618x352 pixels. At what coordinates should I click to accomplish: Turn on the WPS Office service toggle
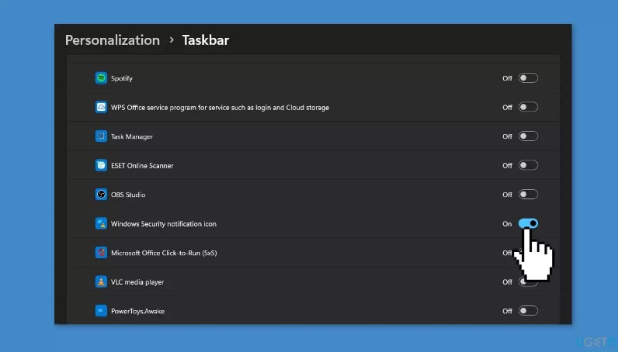528,107
